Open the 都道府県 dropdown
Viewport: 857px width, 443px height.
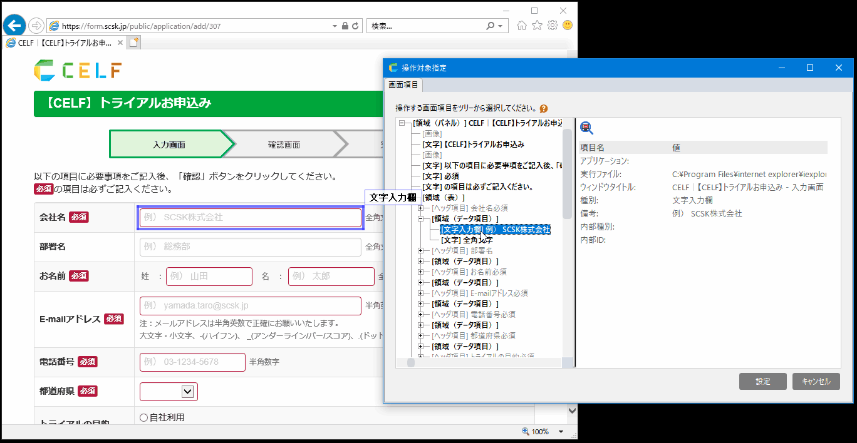187,391
